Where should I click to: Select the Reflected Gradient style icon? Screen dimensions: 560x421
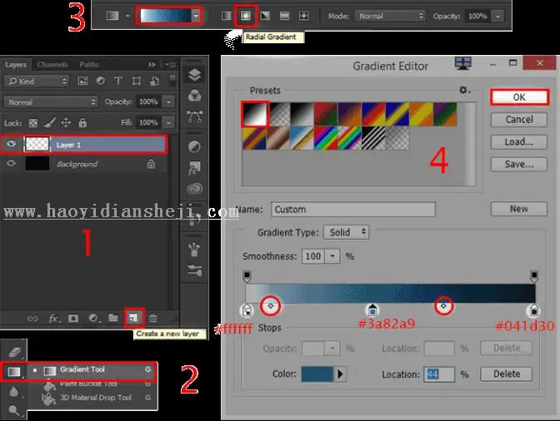[284, 16]
